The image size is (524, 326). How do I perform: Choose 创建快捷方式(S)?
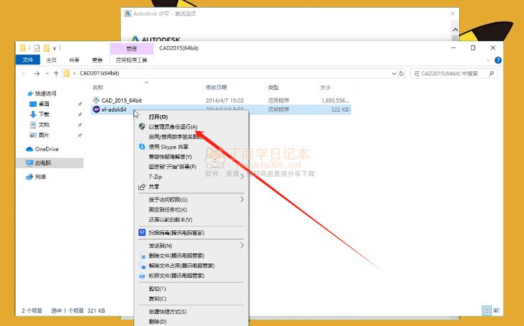click(191, 311)
